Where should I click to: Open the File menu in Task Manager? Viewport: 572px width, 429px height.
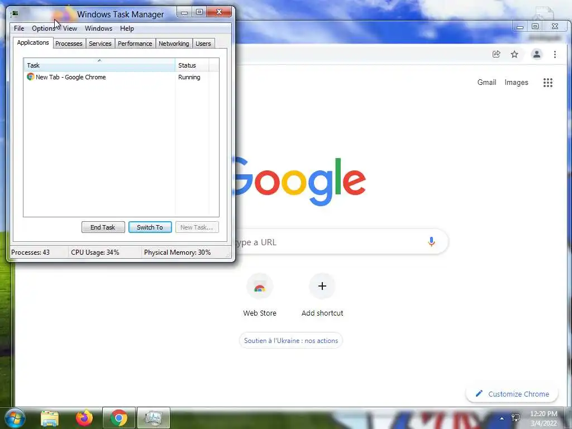coord(19,28)
